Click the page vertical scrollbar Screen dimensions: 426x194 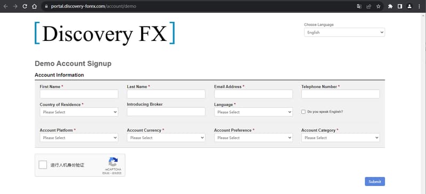click(x=423, y=103)
